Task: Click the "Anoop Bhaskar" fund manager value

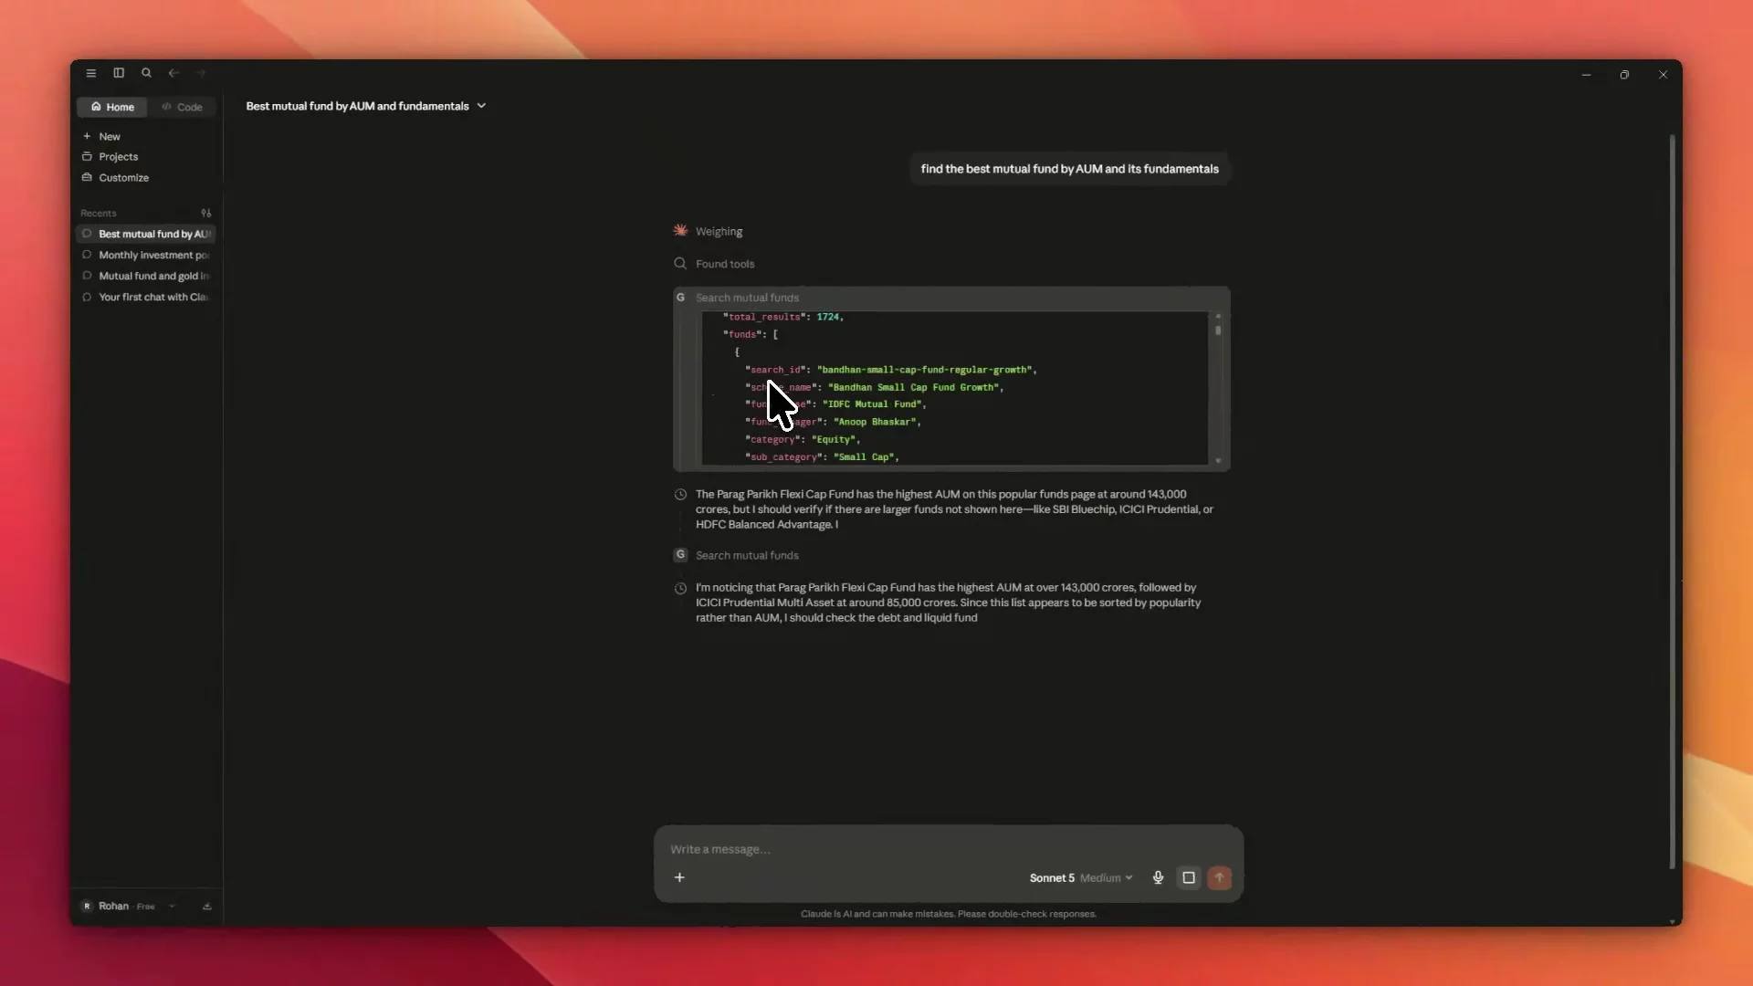Action: [876, 422]
